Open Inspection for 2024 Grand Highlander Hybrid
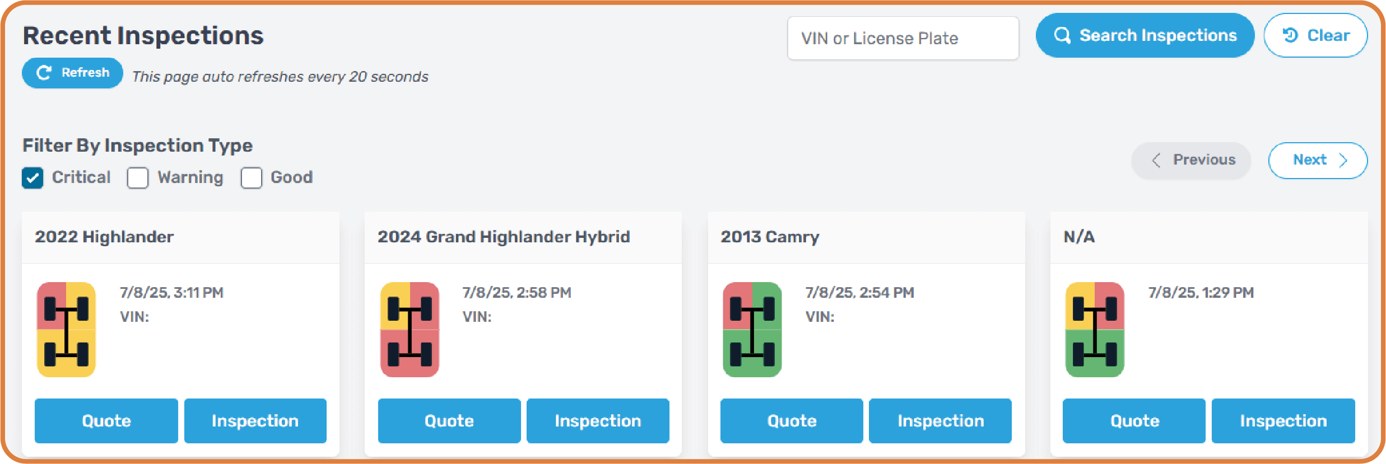Viewport: 1386px width, 464px height. coord(598,421)
